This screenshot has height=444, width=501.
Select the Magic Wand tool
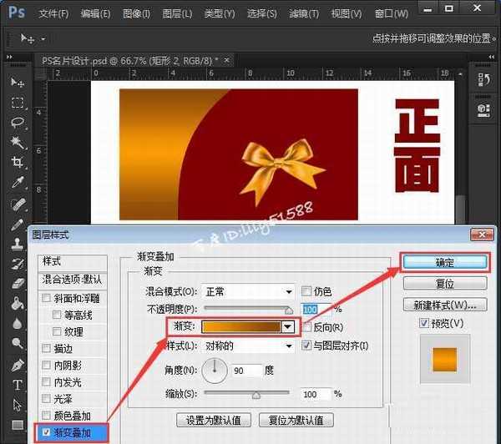17,143
